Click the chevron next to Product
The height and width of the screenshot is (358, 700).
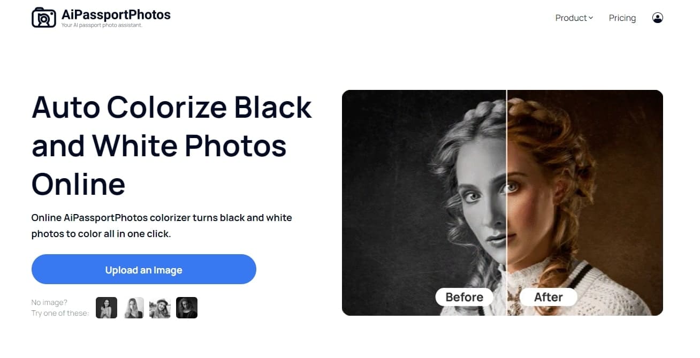[591, 18]
